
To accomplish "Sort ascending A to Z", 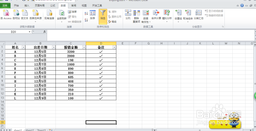I will [86, 13].
